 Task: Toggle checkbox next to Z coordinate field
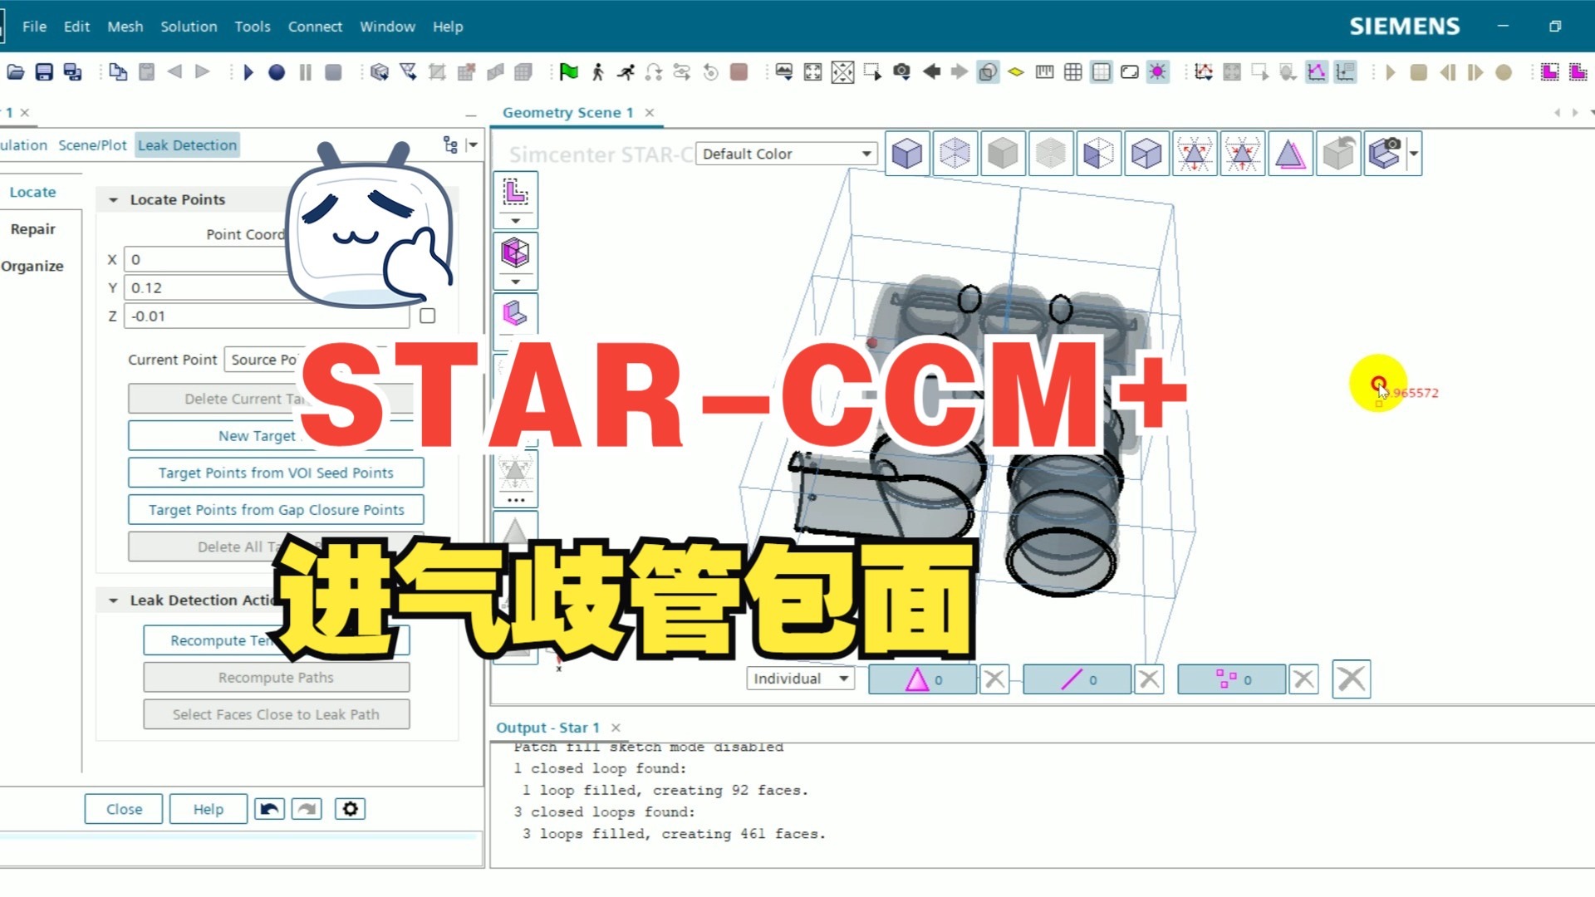[x=427, y=316]
